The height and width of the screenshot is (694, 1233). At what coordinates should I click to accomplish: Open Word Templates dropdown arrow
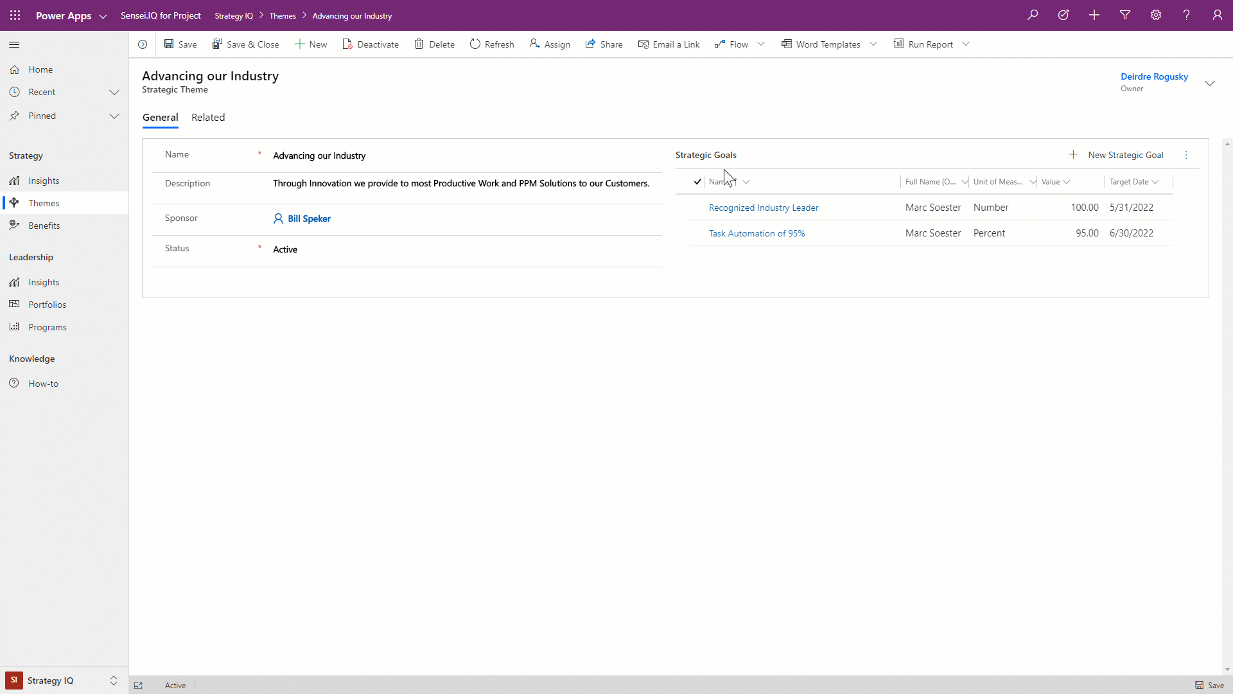click(873, 44)
